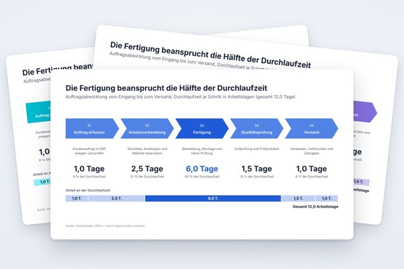Image resolution: width=404 pixels, height=269 pixels.
Task: Click description 'Kundenauftrag im ERP anlegen und prüfen'
Action: coord(89,151)
